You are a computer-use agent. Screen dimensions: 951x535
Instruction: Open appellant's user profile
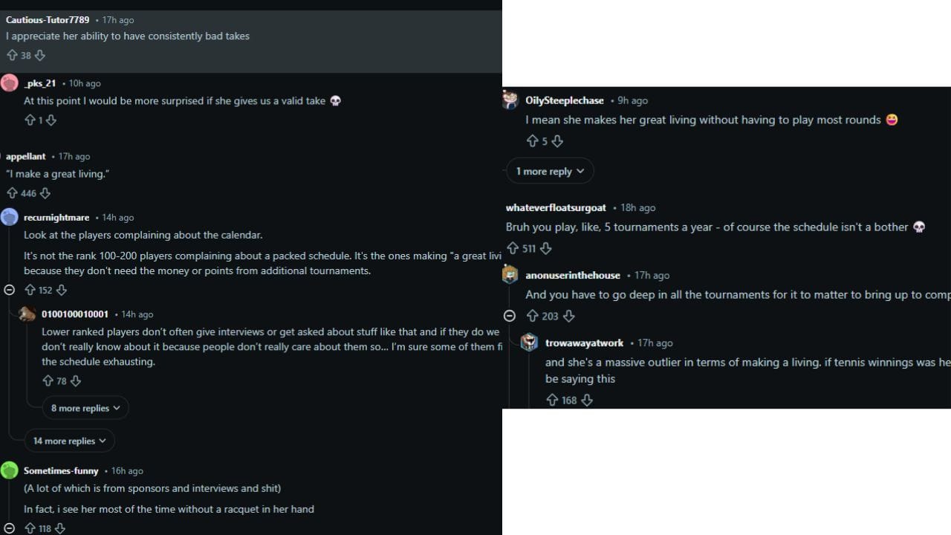(x=25, y=156)
